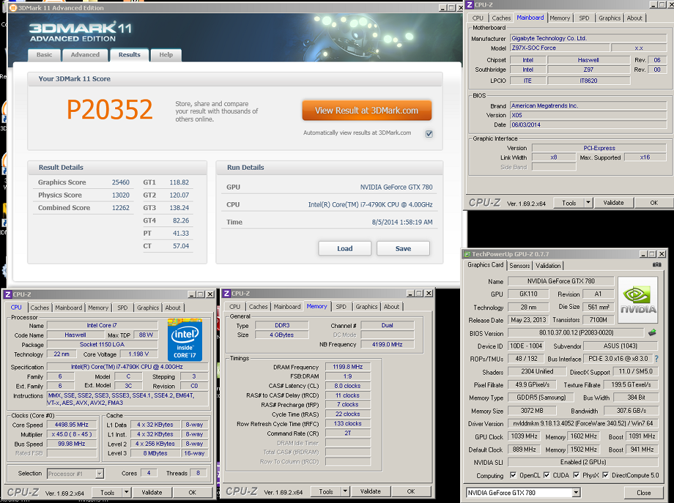
Task: Click the Combined Score value 12262
Action: tap(120, 207)
